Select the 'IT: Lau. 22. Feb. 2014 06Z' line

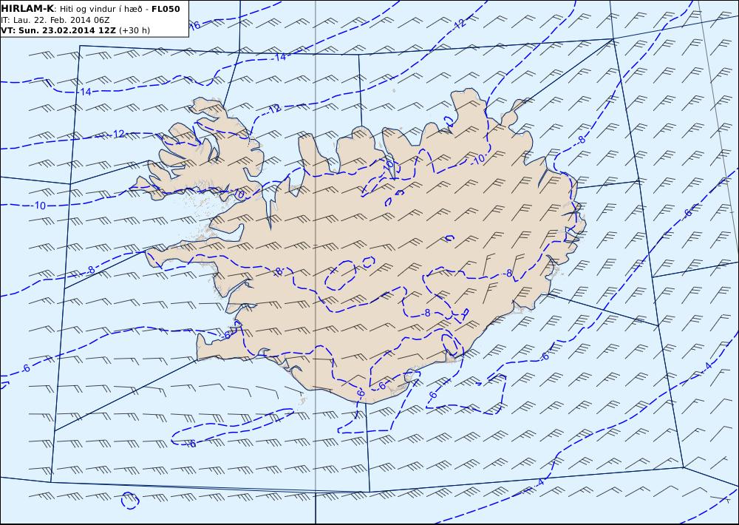[55, 20]
